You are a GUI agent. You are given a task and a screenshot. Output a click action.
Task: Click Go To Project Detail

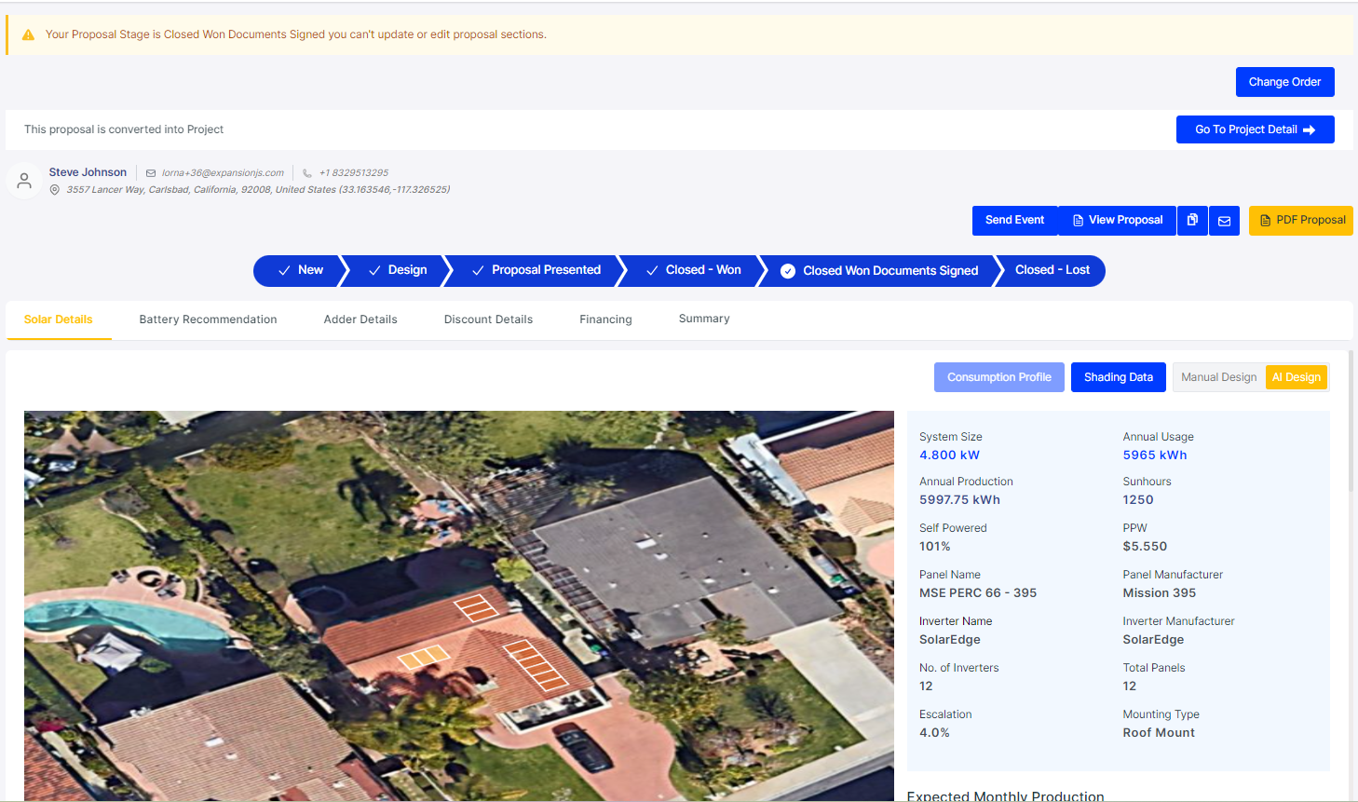tap(1255, 129)
